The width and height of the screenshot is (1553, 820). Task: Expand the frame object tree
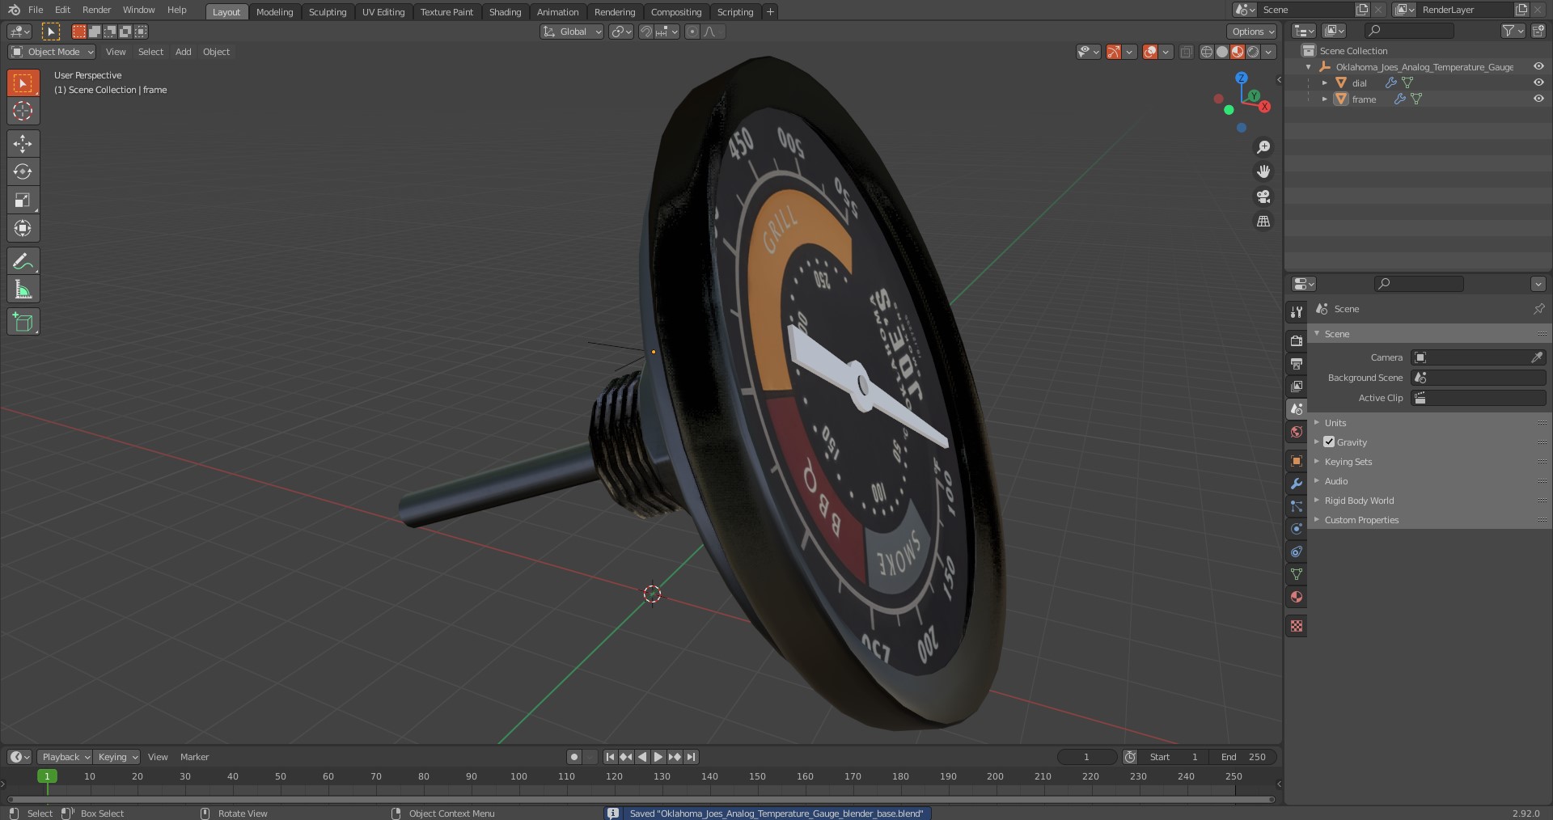tap(1325, 99)
